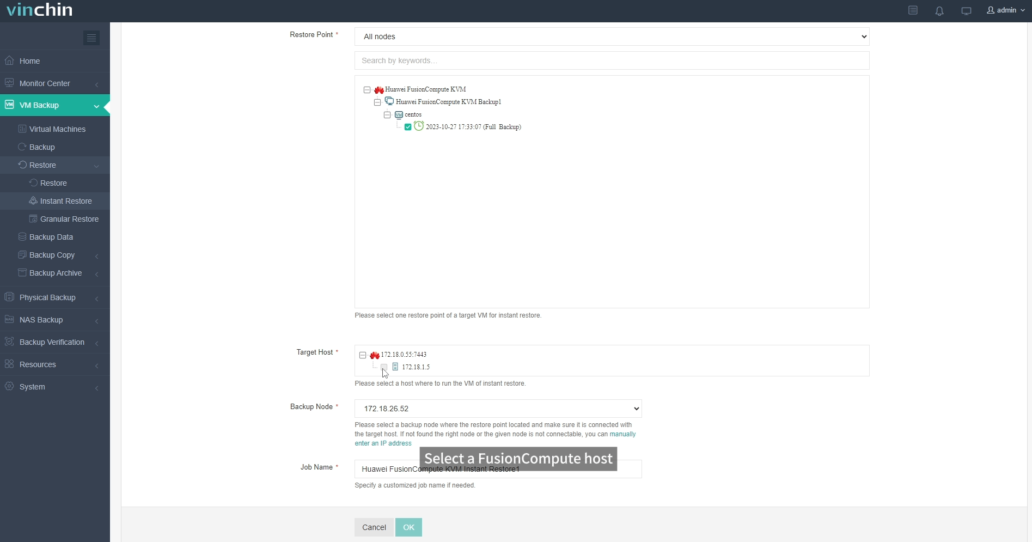1032x542 pixels.
Task: Click Granular Restore icon
Action: (x=33, y=218)
